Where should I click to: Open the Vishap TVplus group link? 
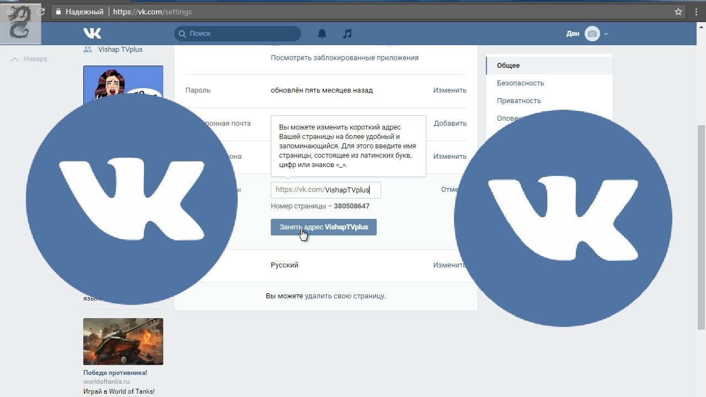[x=120, y=50]
